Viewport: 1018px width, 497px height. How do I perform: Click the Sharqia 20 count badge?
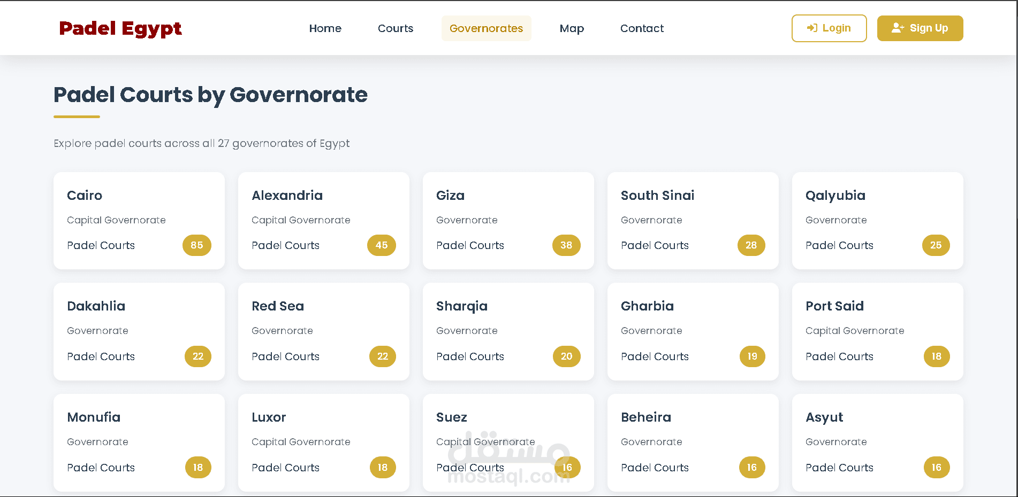pos(567,356)
